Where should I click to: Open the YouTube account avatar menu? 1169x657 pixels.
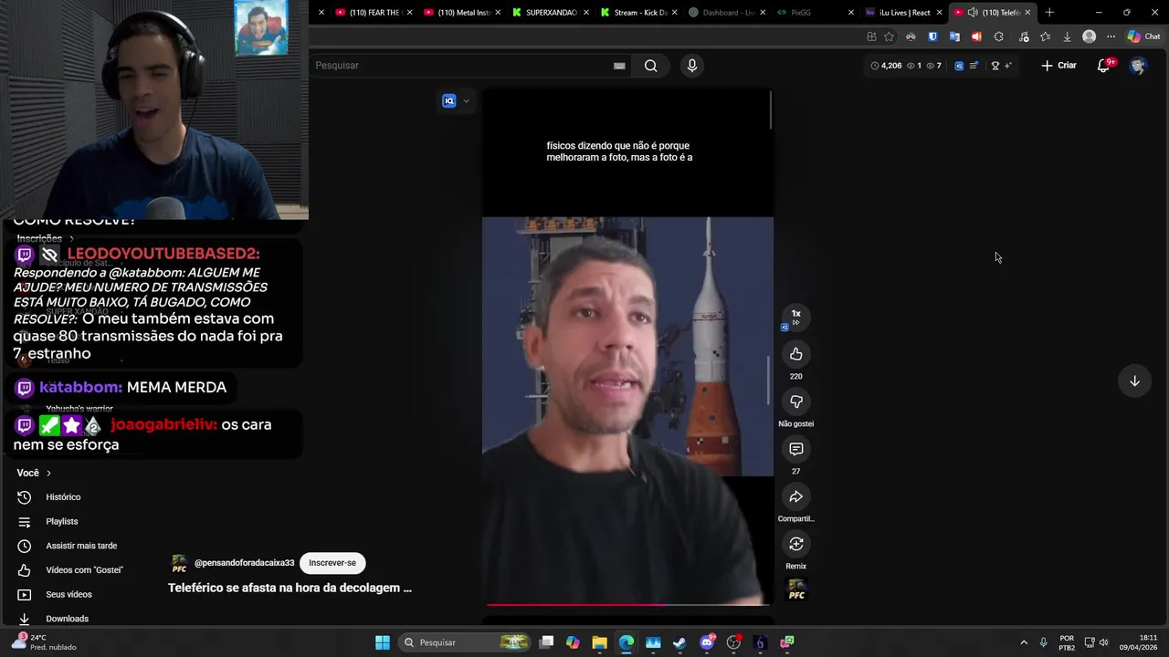click(x=1137, y=66)
